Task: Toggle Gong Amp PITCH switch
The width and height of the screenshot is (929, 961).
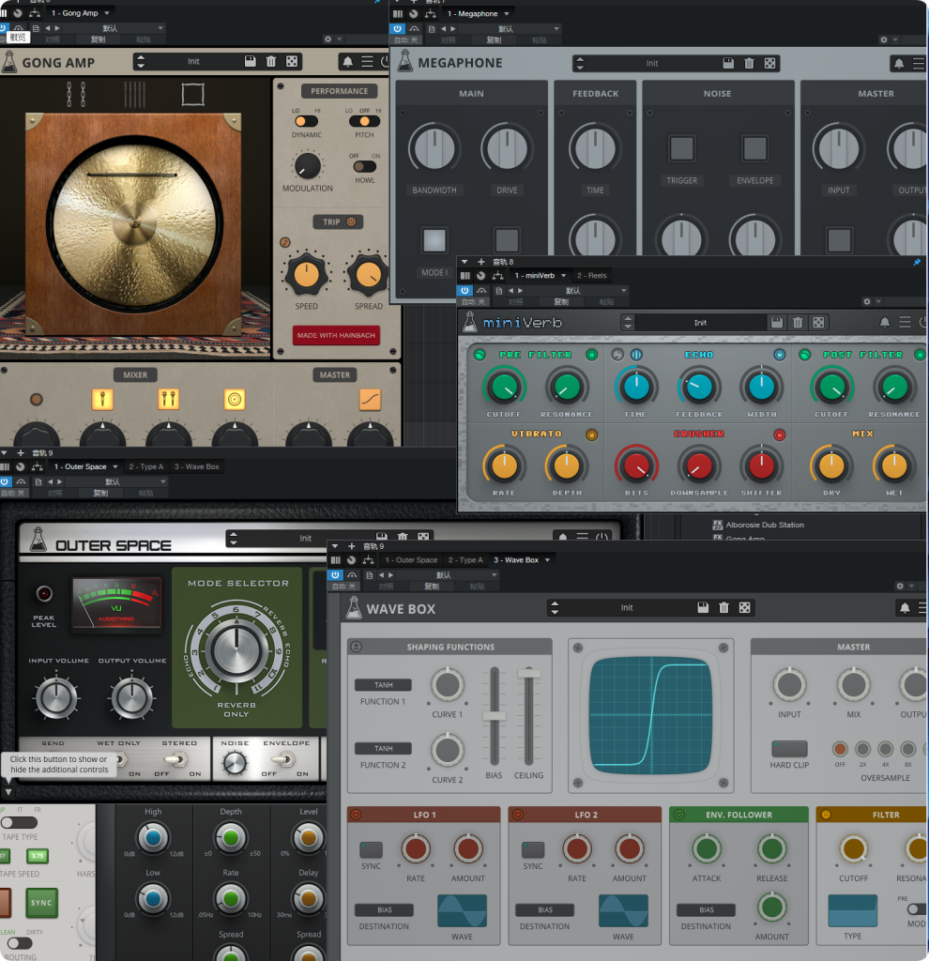Action: pyautogui.click(x=364, y=121)
